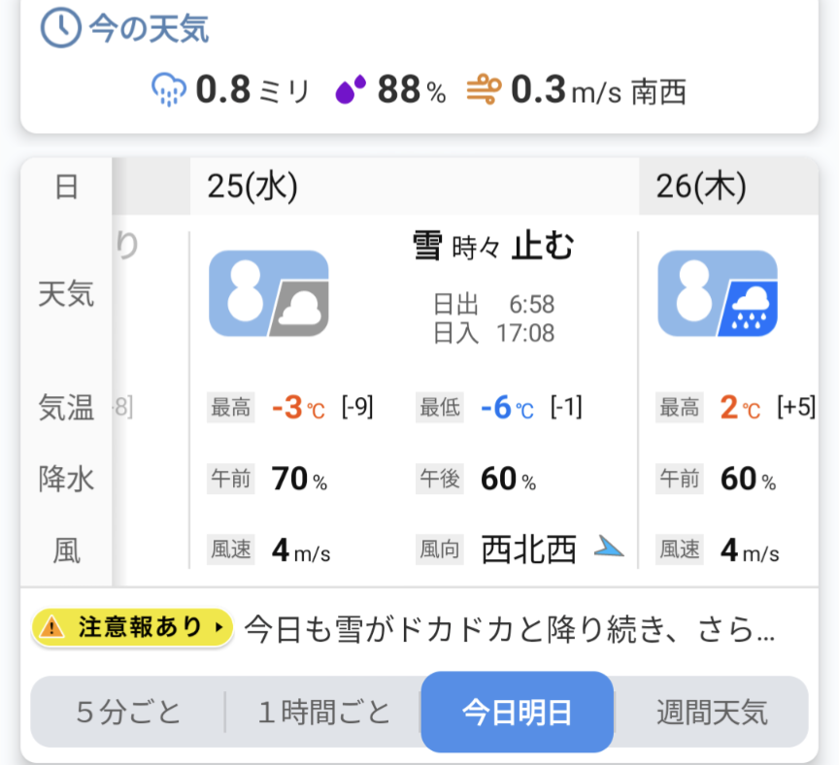Switch to the 1時間ごと tab

click(323, 712)
